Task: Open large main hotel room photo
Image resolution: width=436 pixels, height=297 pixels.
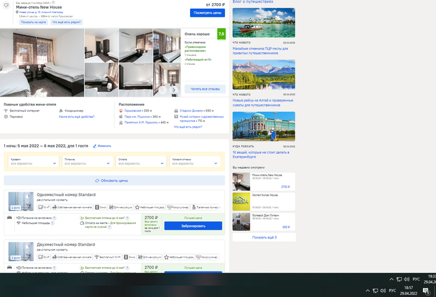Action: 42,62
